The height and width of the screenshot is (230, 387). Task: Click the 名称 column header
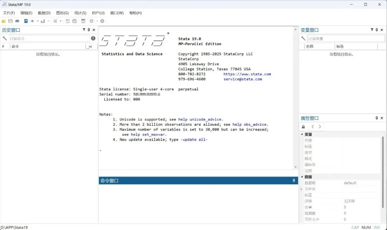point(319,47)
